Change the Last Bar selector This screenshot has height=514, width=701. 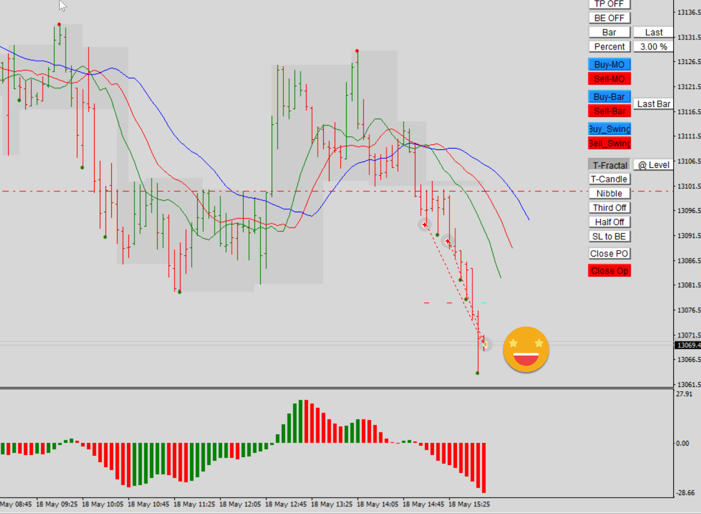[x=653, y=104]
